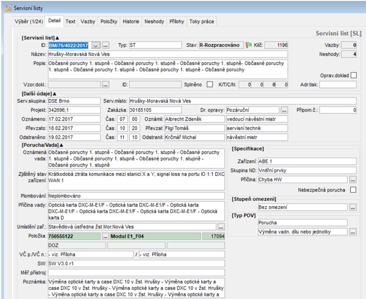The width and height of the screenshot is (366, 299).
Task: Open lookup beside Umístění zař. field
Action: [221, 227]
